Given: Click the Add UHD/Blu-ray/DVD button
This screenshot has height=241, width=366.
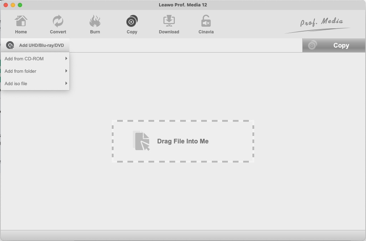Looking at the screenshot, I should pos(35,45).
